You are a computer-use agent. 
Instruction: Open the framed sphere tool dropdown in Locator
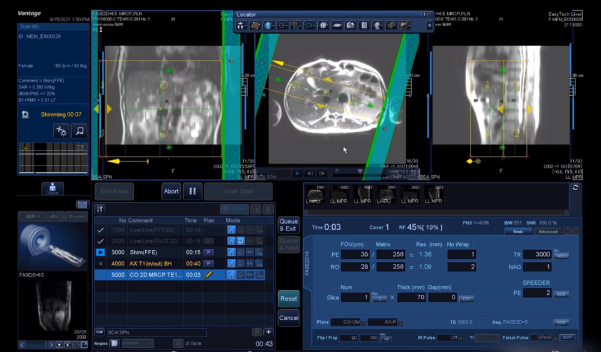tap(405, 26)
